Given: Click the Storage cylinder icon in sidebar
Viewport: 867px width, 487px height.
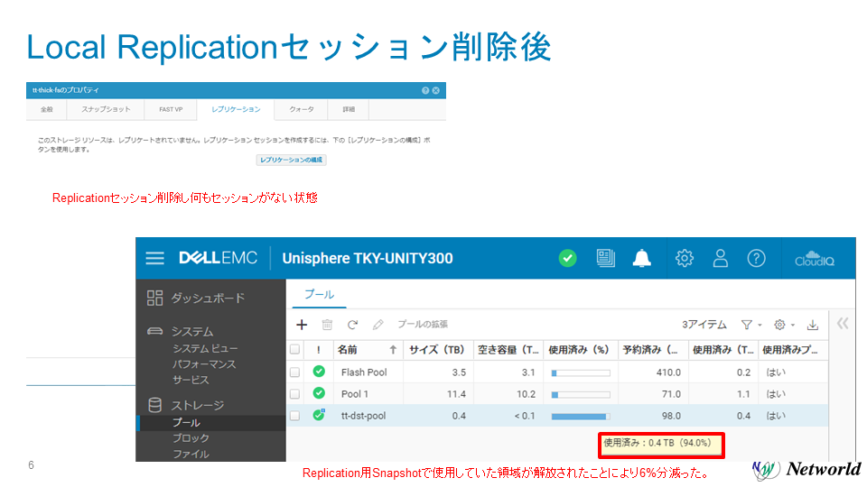Looking at the screenshot, I should click(x=154, y=405).
